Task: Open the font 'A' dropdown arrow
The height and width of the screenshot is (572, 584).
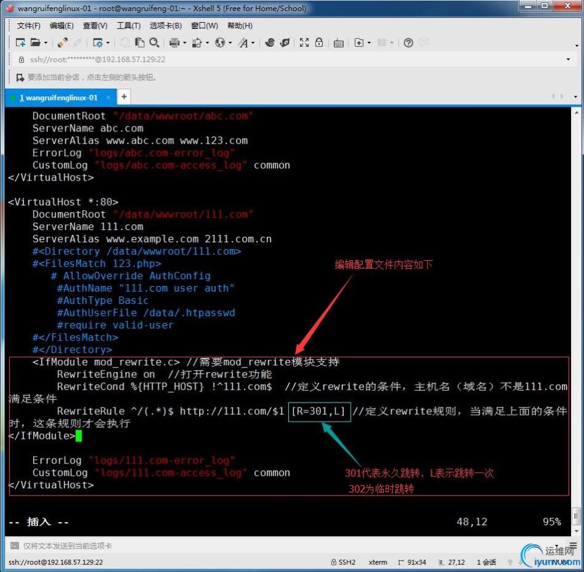Action: click(x=253, y=43)
